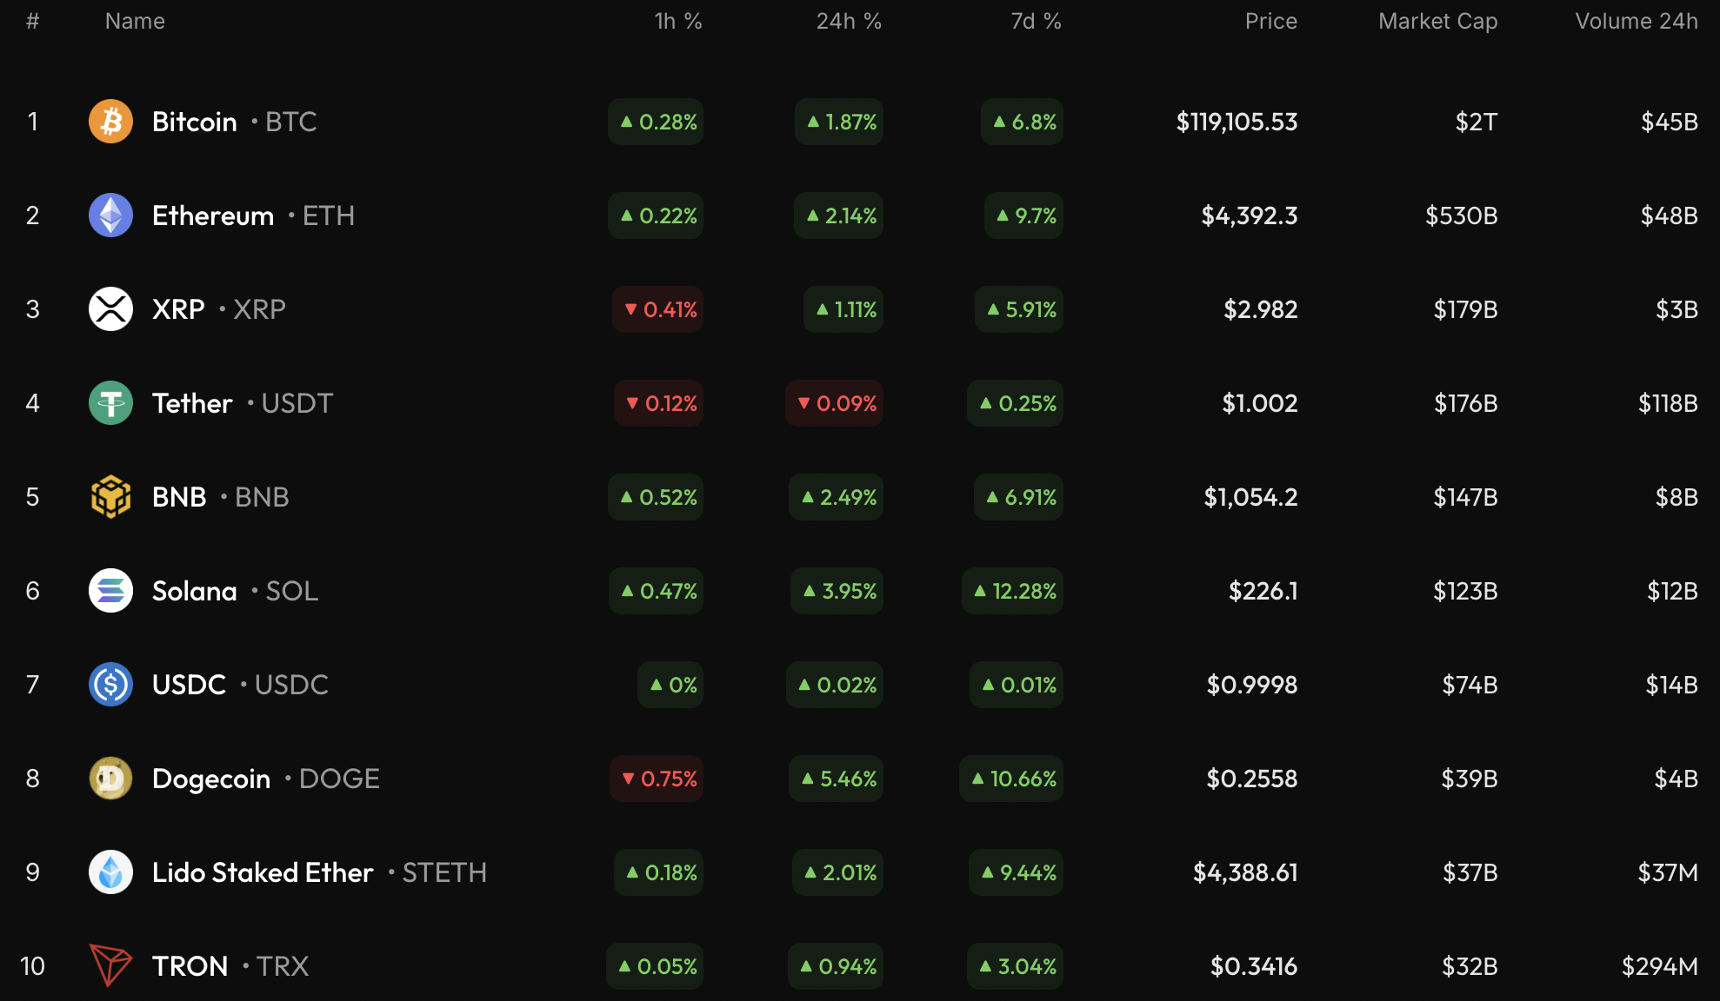1720x1001 pixels.
Task: Click the Bitcoin coin logo
Action: point(110,122)
